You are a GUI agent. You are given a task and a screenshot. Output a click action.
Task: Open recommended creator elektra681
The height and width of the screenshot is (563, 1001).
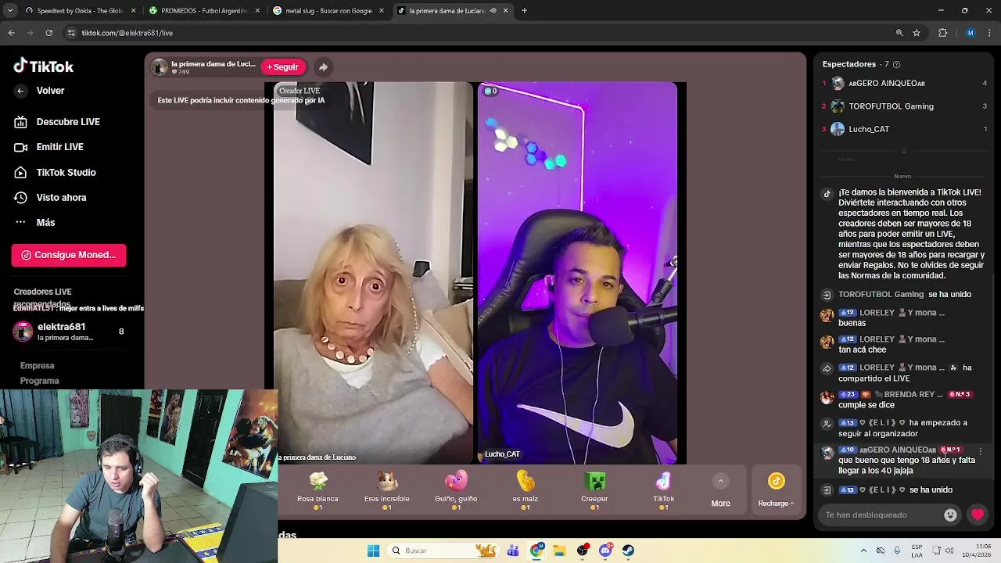click(x=68, y=332)
